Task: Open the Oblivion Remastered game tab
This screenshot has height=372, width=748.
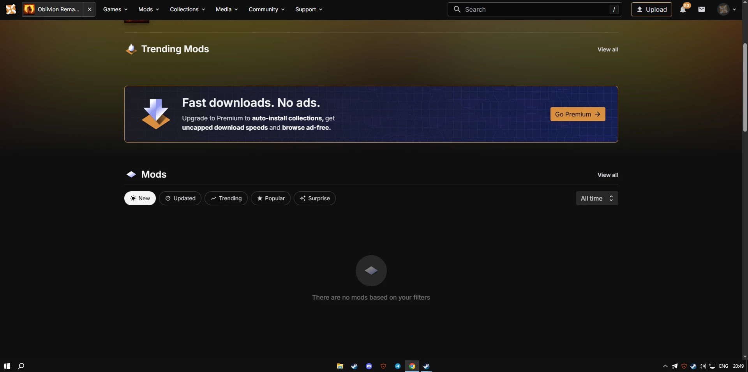Action: tap(53, 9)
